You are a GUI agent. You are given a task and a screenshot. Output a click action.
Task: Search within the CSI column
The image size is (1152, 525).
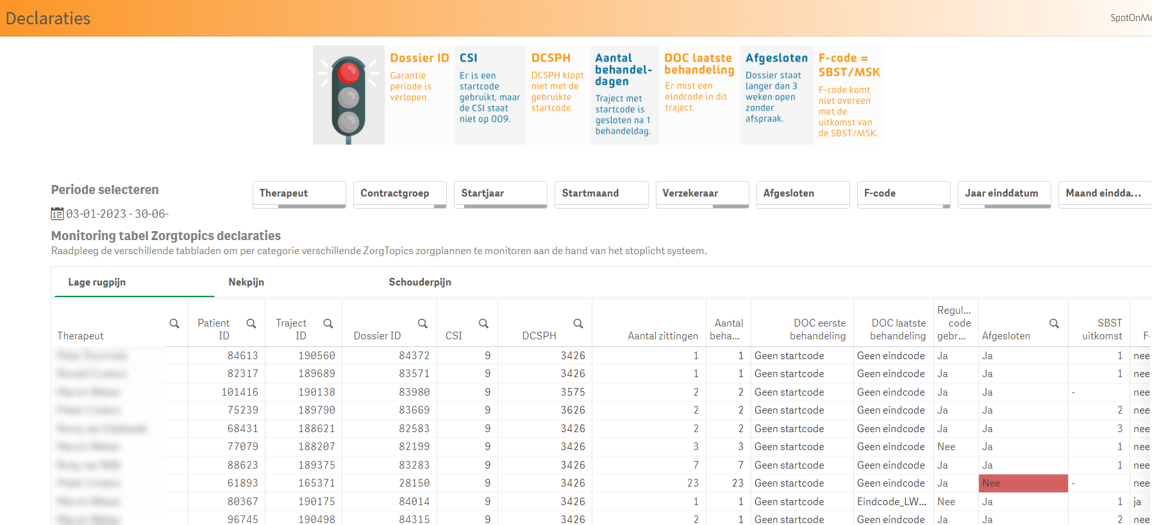[x=483, y=324]
